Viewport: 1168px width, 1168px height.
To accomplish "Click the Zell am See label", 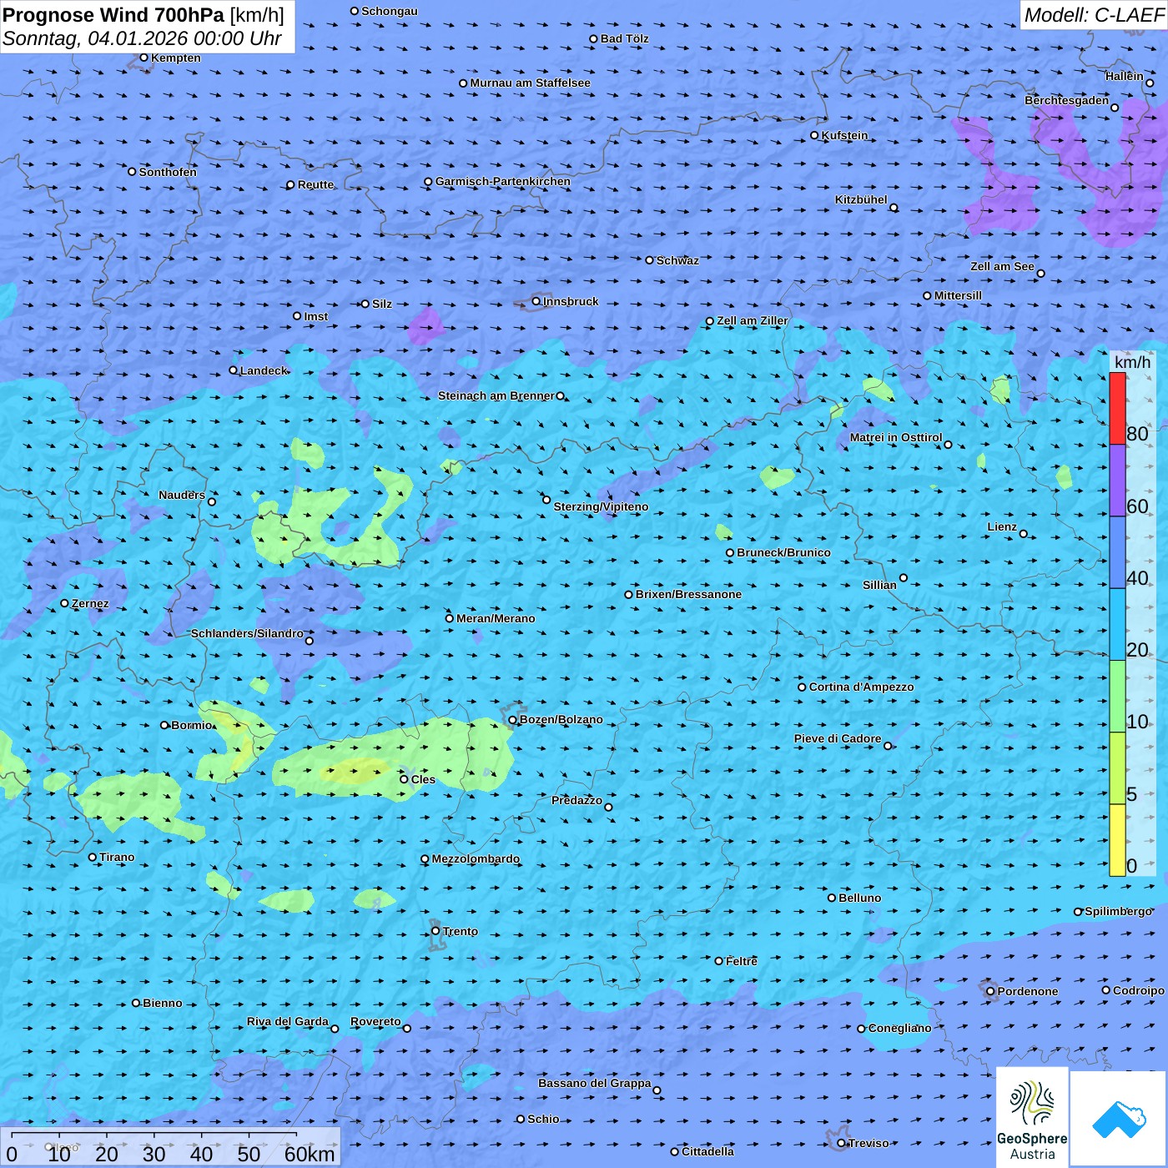I will coord(1002,266).
